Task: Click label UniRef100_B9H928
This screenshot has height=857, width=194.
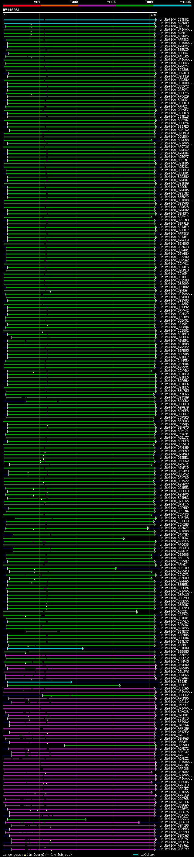Action: [174, 712]
